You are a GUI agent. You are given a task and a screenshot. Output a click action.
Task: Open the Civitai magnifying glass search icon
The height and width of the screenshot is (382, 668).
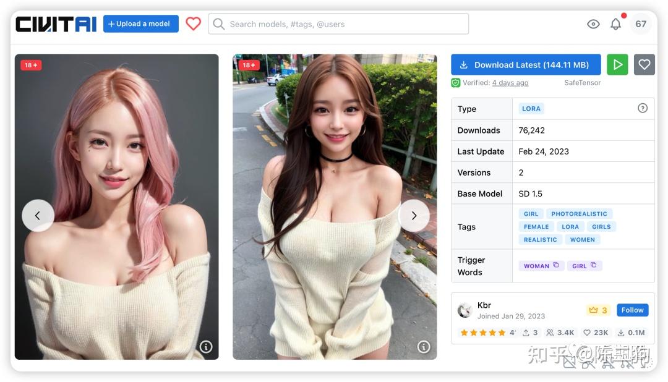(x=218, y=23)
